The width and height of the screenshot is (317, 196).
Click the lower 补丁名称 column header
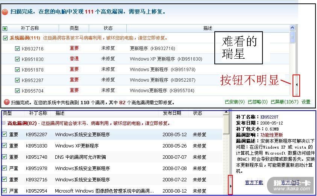click(38, 113)
